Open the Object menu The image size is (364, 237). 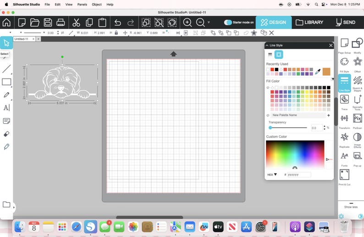[x=97, y=5]
